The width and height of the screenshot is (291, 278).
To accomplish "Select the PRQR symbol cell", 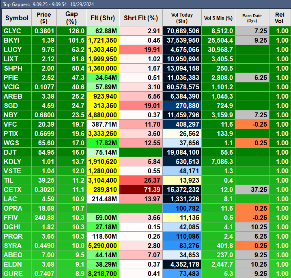I will click(17, 236).
